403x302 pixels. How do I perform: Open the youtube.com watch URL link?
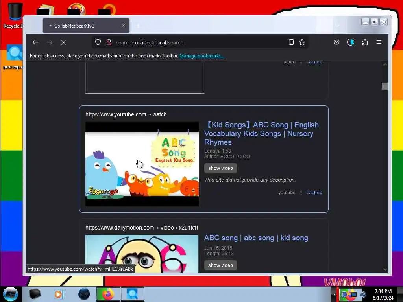(x=126, y=114)
